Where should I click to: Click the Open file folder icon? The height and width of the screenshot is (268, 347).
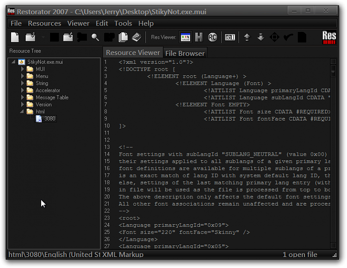pos(31,37)
